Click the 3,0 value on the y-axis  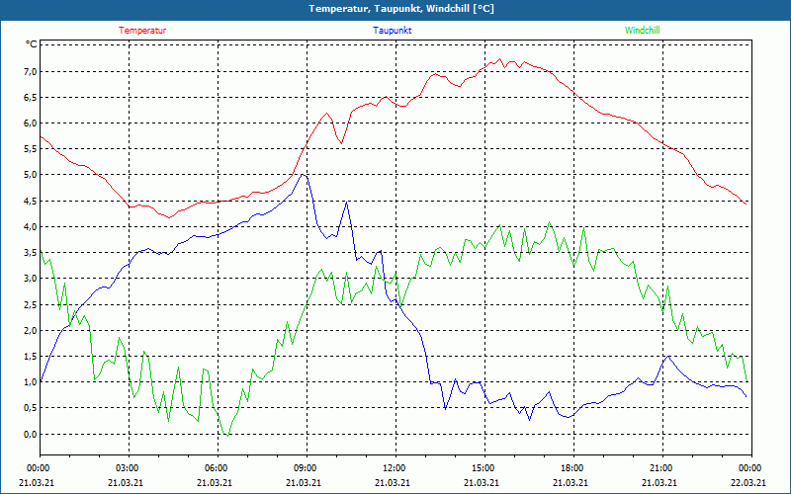pyautogui.click(x=32, y=279)
